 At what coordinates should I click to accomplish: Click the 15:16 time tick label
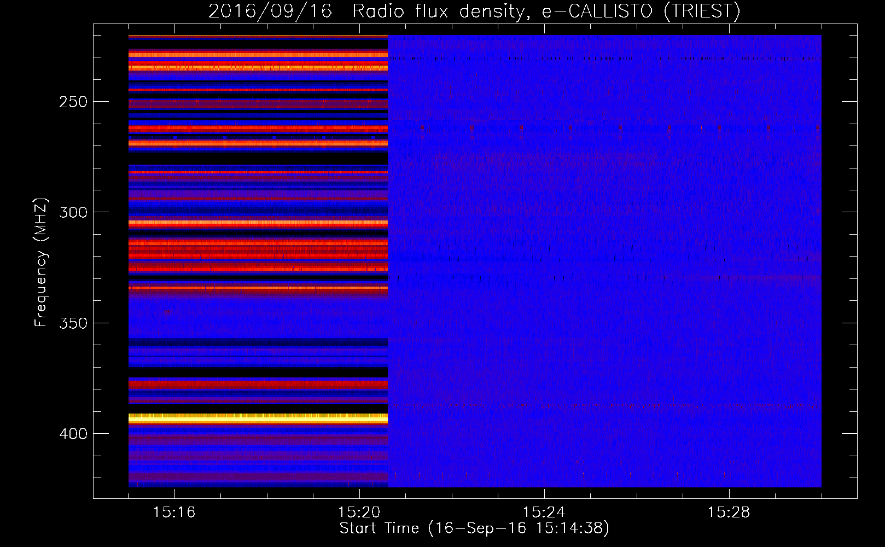tap(174, 512)
